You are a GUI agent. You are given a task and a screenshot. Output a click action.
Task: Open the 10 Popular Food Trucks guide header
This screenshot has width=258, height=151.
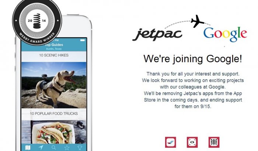54,113
